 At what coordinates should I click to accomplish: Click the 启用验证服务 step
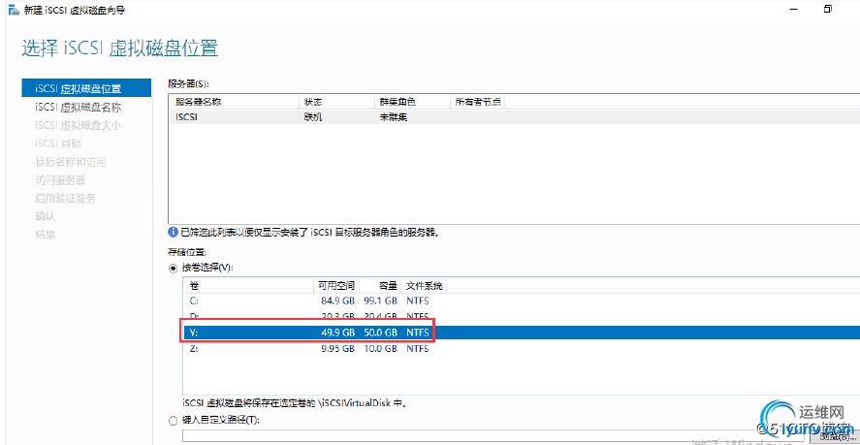coord(65,198)
